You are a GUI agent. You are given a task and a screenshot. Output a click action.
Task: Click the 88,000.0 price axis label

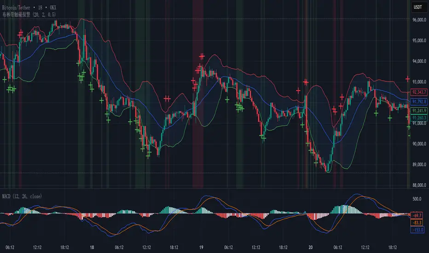(419, 185)
